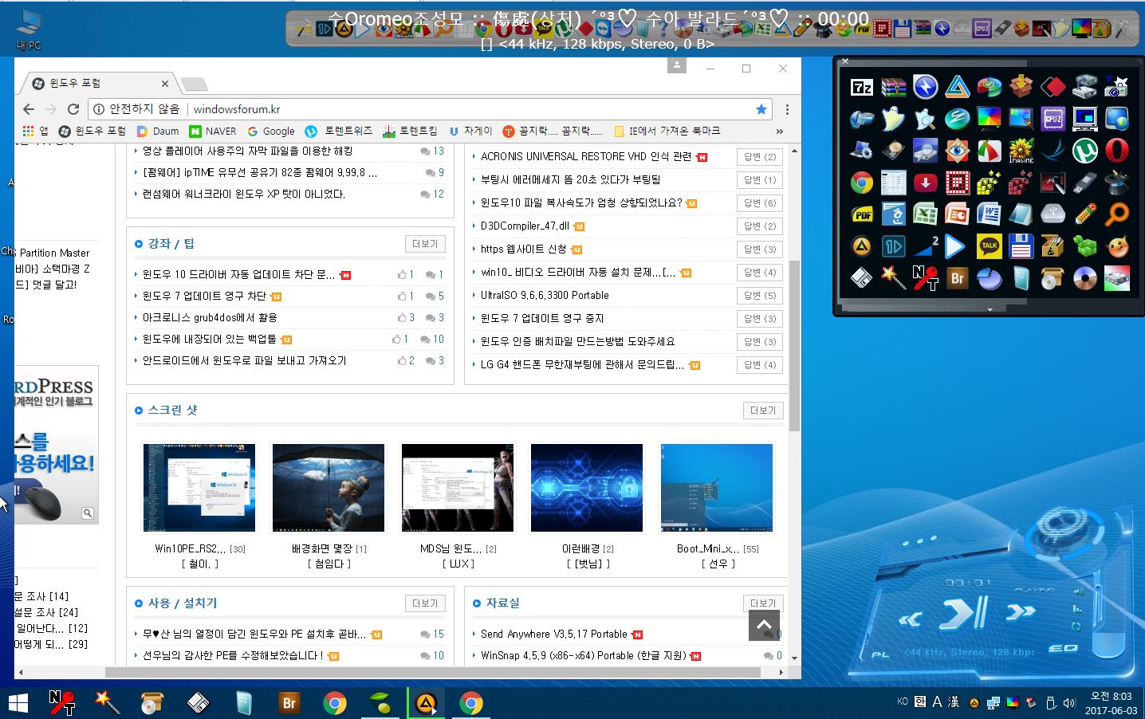Open the Imagine viewer icon in the launcher
Screen dimensions: 1145x719
(1021, 151)
